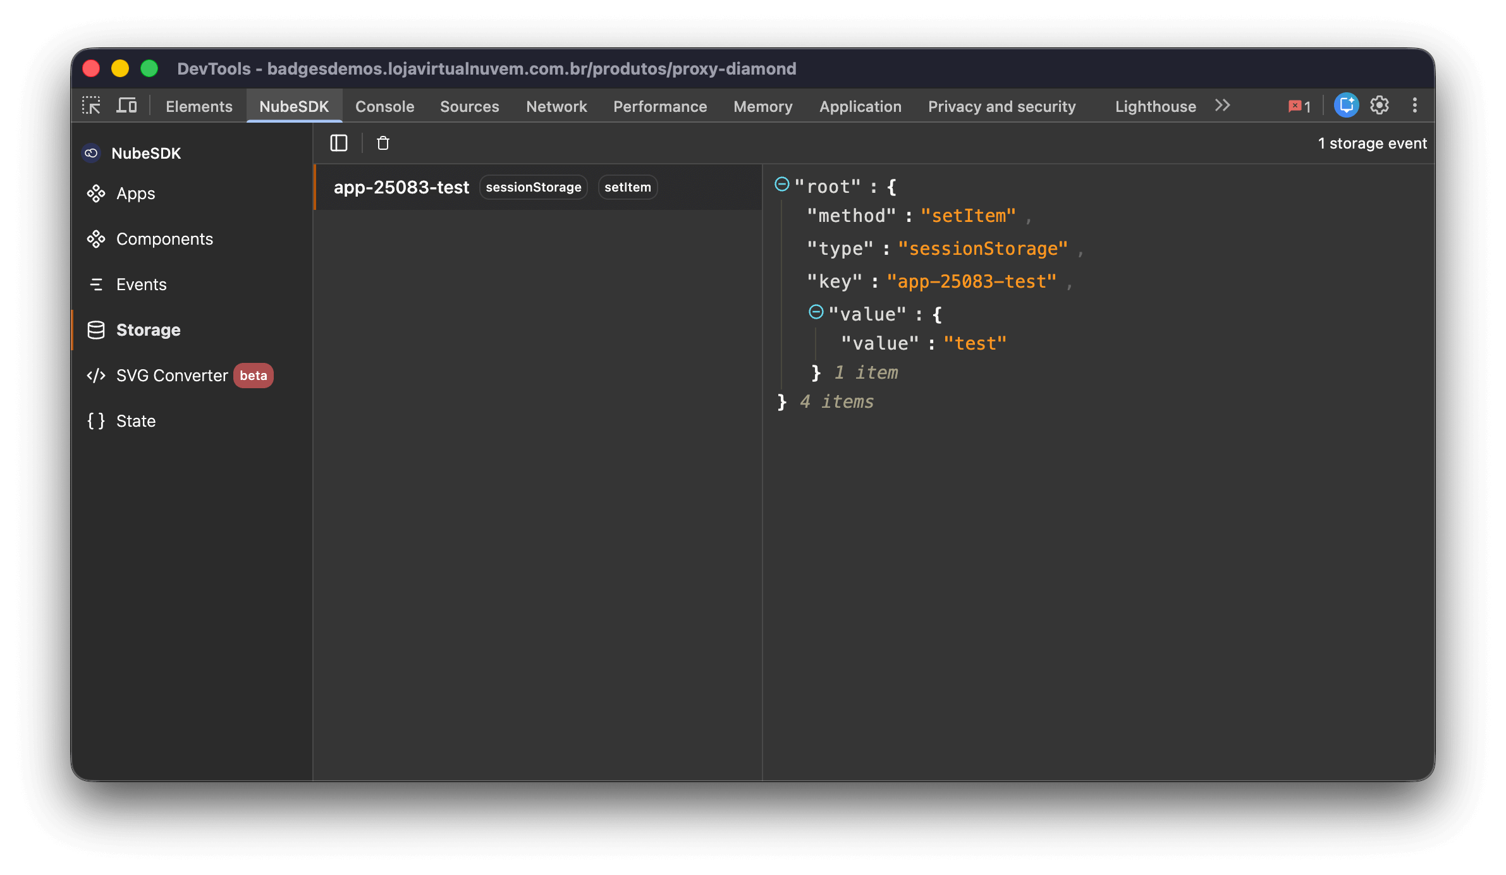Clear storage events with the trash icon
This screenshot has width=1506, height=875.
tap(383, 143)
